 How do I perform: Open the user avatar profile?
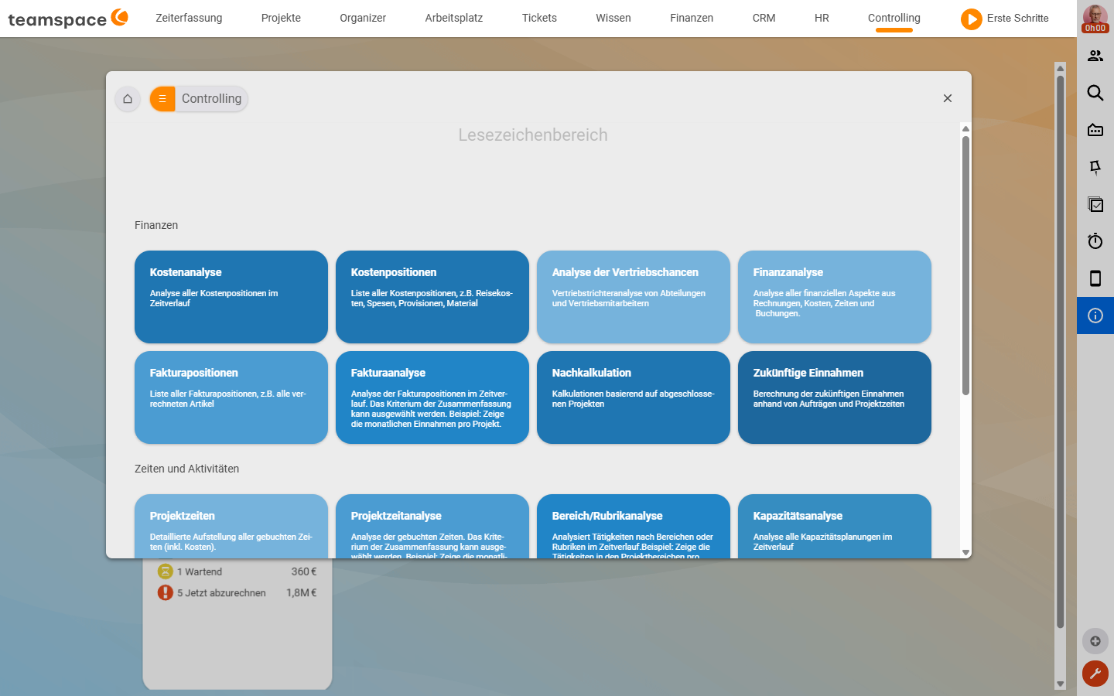1095,19
